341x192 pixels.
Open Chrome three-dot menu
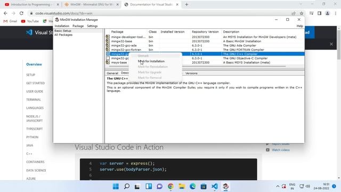pyautogui.click(x=336, y=13)
